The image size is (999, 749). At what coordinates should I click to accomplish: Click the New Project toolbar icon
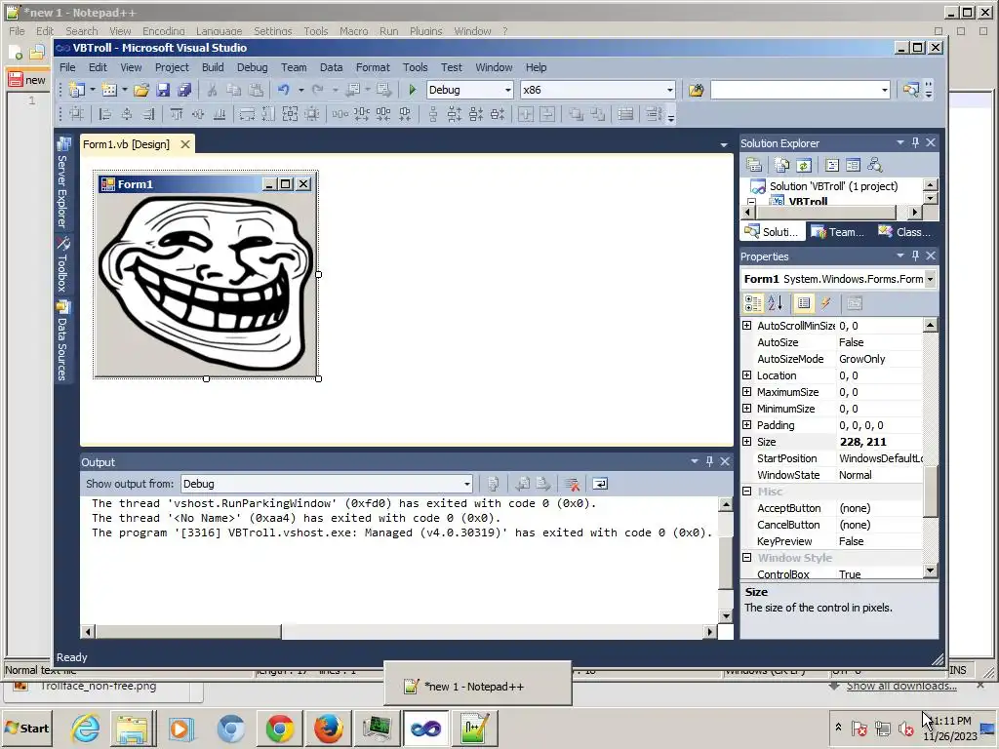(77, 90)
